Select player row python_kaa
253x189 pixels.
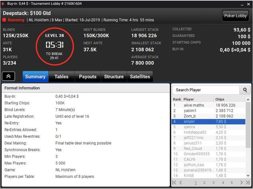coord(209,165)
